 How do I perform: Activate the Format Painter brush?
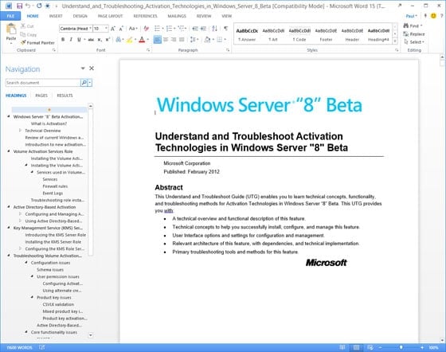click(37, 43)
